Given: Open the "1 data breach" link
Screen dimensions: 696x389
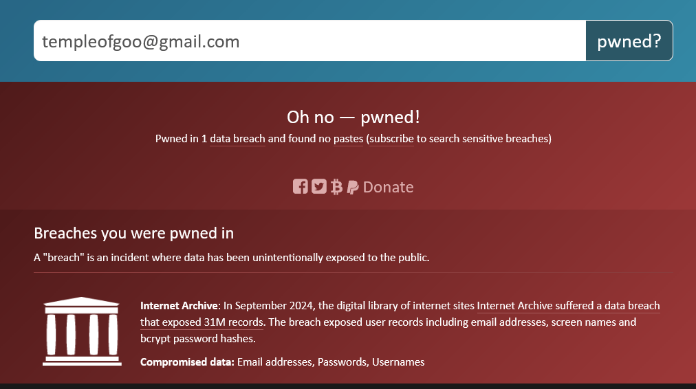Looking at the screenshot, I should point(233,139).
